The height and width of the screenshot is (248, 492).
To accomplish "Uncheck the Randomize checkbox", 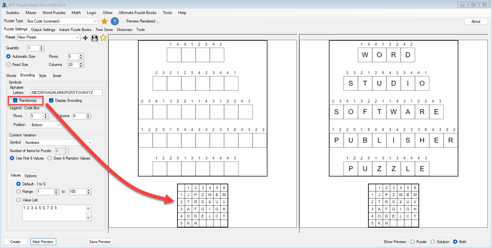I will click(x=15, y=101).
